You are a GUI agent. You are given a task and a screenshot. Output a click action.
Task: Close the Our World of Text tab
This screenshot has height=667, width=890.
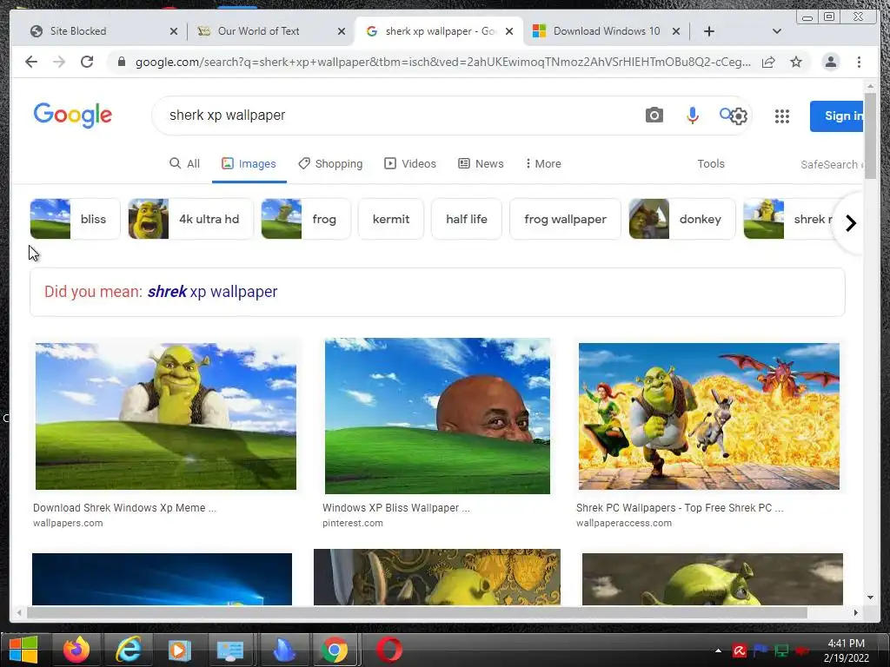[341, 31]
